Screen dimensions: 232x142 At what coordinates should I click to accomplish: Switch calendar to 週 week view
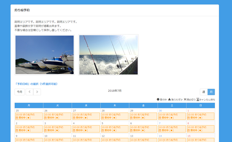point(204,92)
